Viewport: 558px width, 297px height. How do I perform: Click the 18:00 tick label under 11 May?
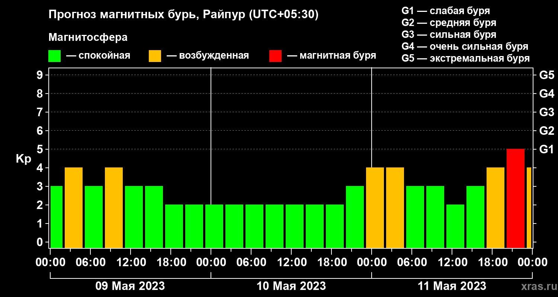492,262
